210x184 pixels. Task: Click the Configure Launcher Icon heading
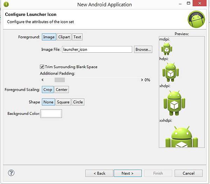click(x=31, y=14)
